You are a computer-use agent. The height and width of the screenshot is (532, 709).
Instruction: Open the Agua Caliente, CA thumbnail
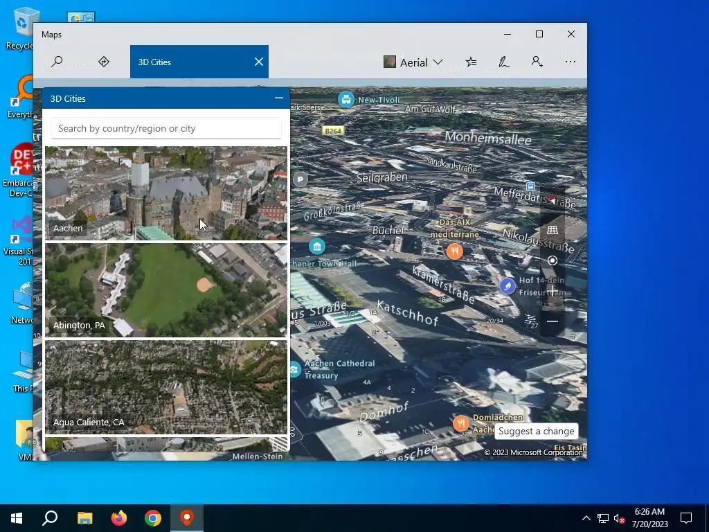166,387
